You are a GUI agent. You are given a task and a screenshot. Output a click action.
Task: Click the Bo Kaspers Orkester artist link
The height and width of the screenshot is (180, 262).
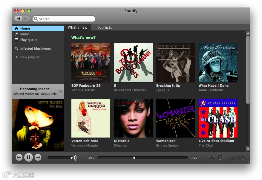coord(130,90)
